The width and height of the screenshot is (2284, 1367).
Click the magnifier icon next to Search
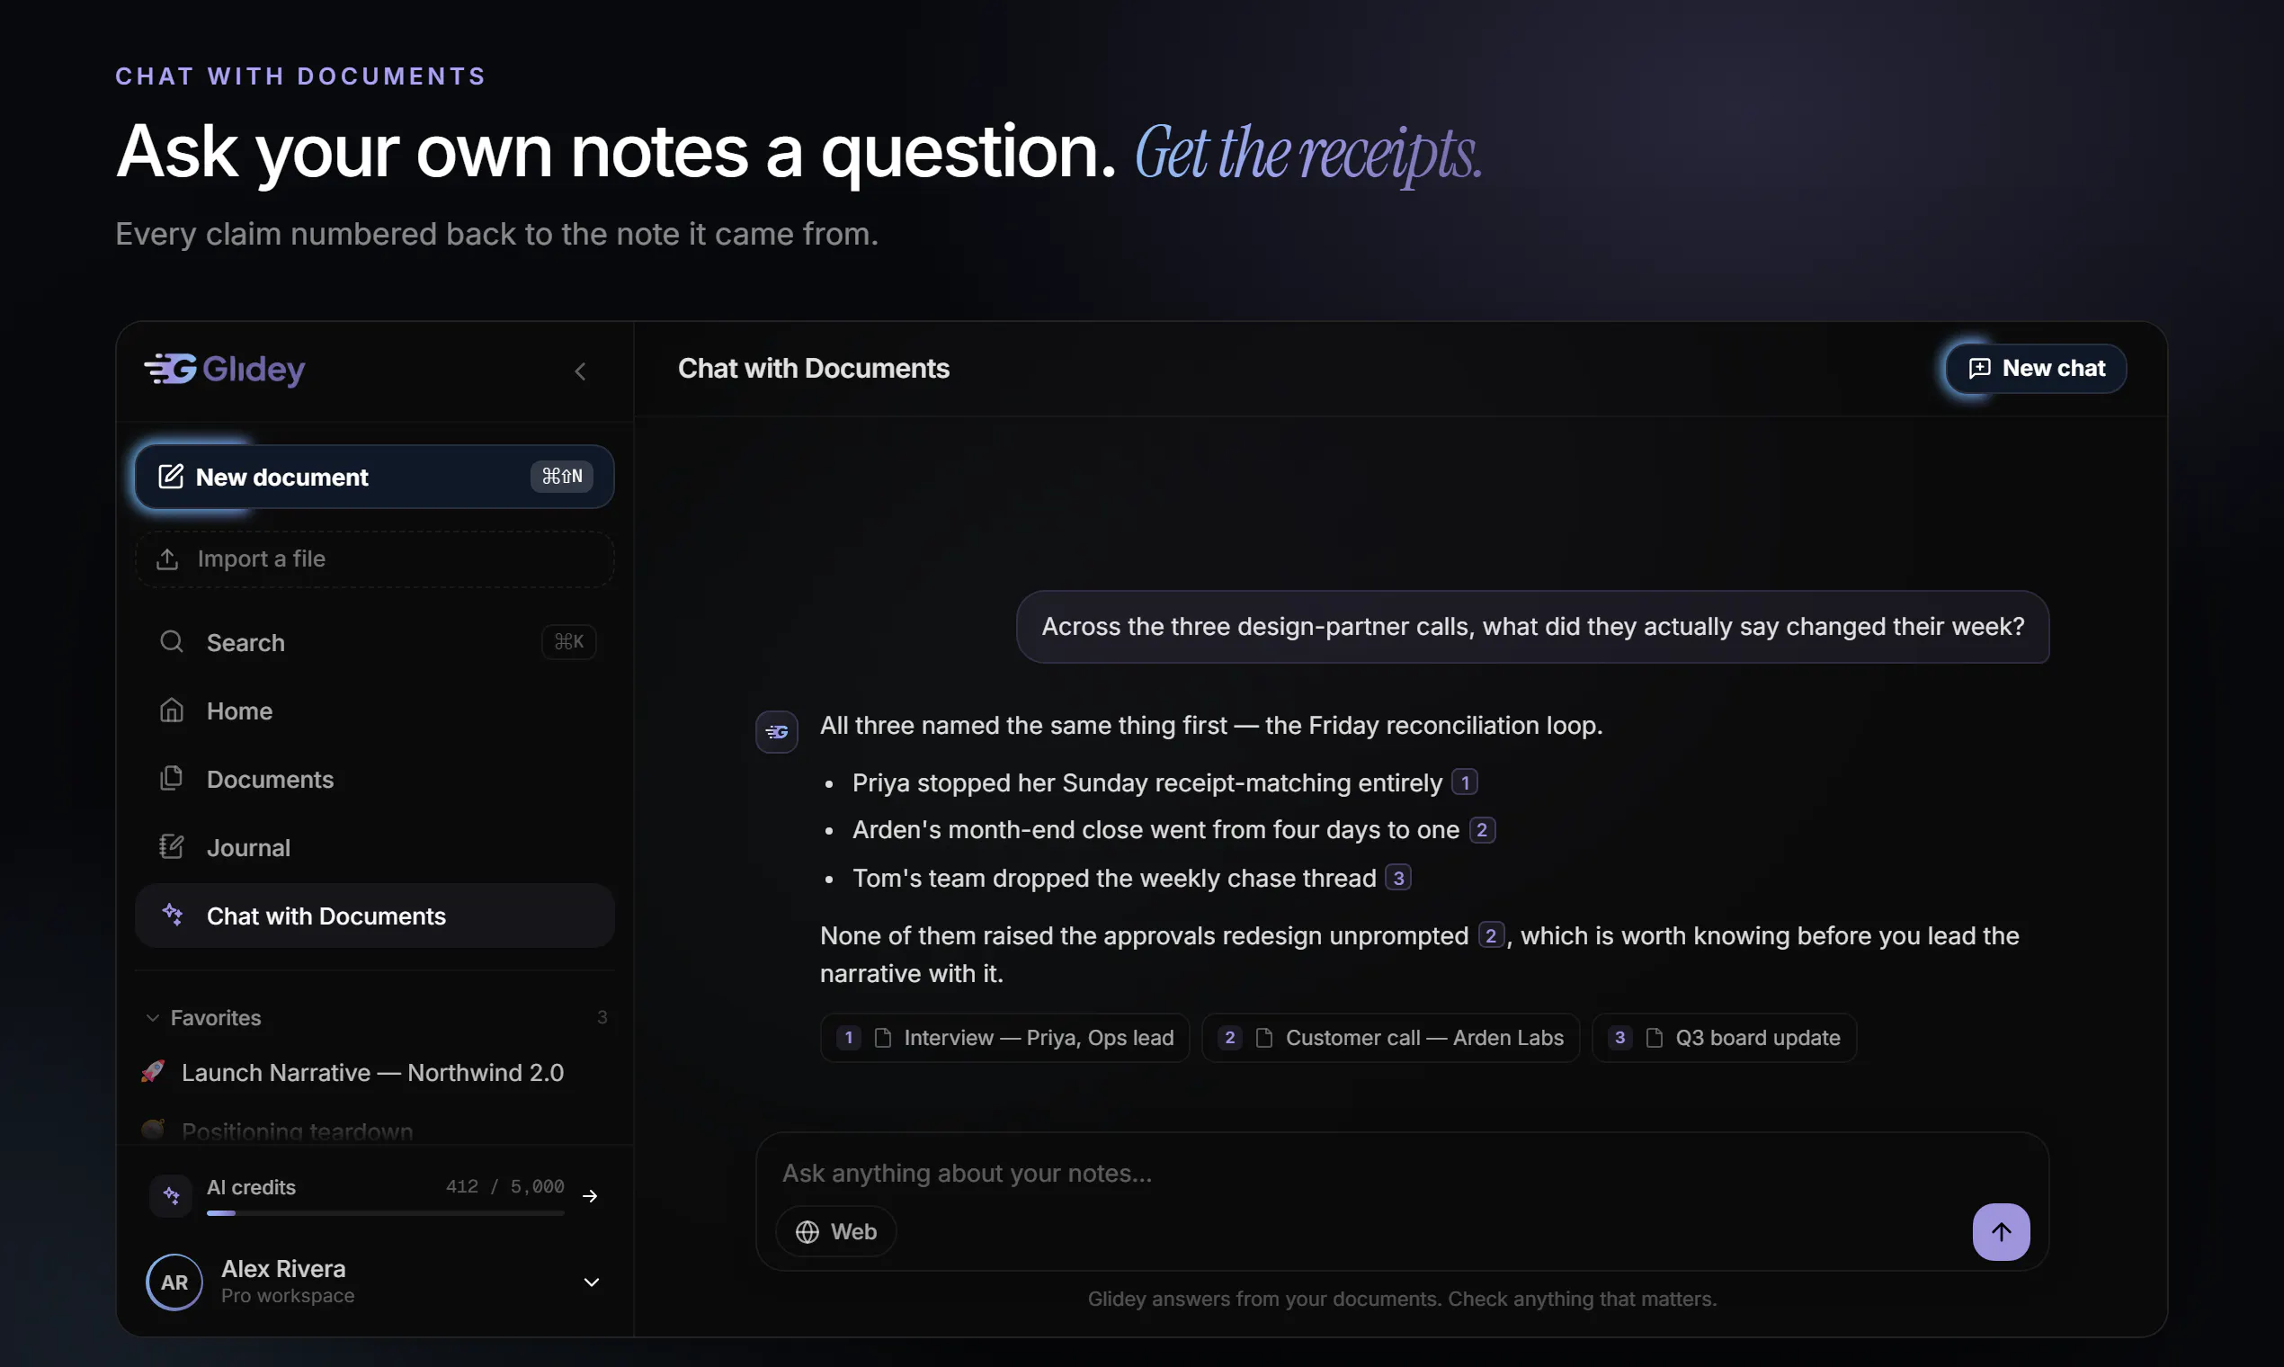(173, 641)
